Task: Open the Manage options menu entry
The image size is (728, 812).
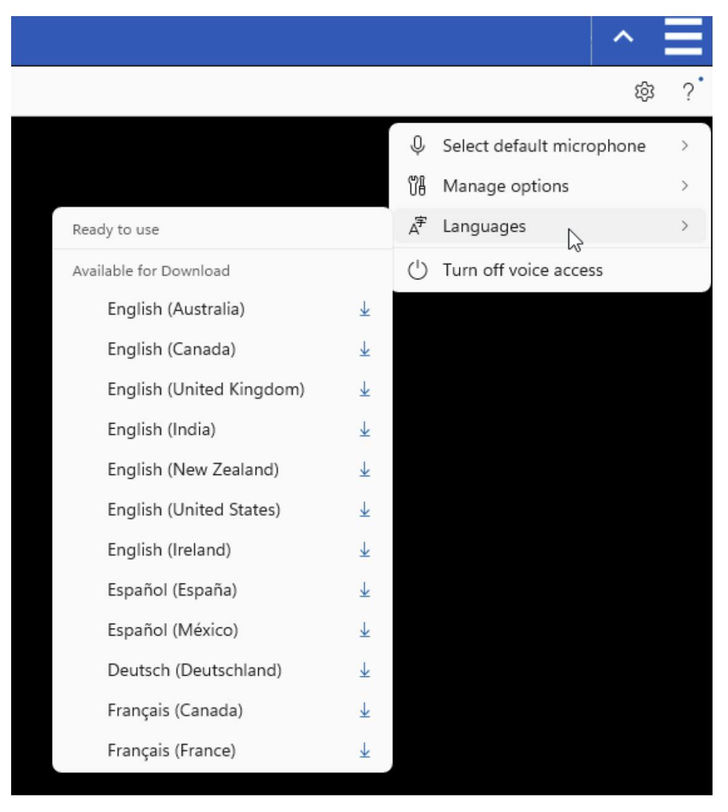Action: tap(505, 186)
